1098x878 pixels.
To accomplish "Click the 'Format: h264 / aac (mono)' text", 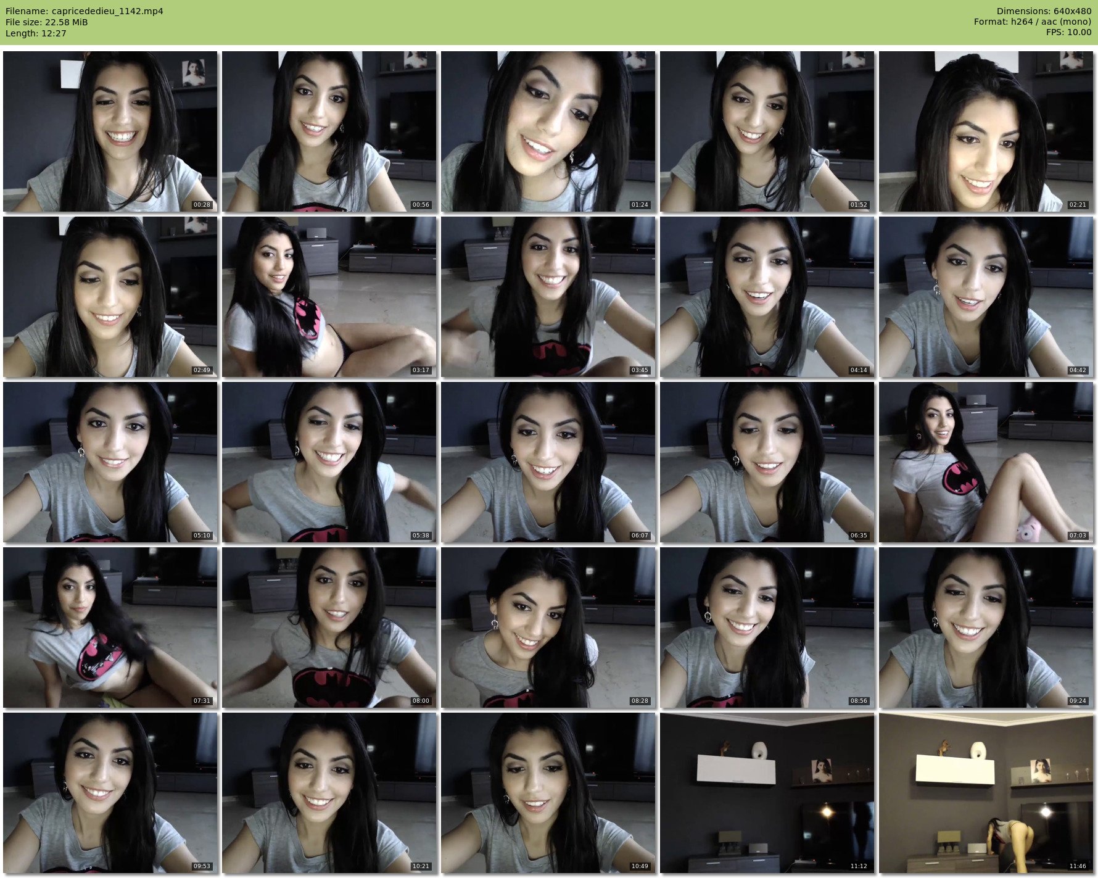I will 1033,22.
